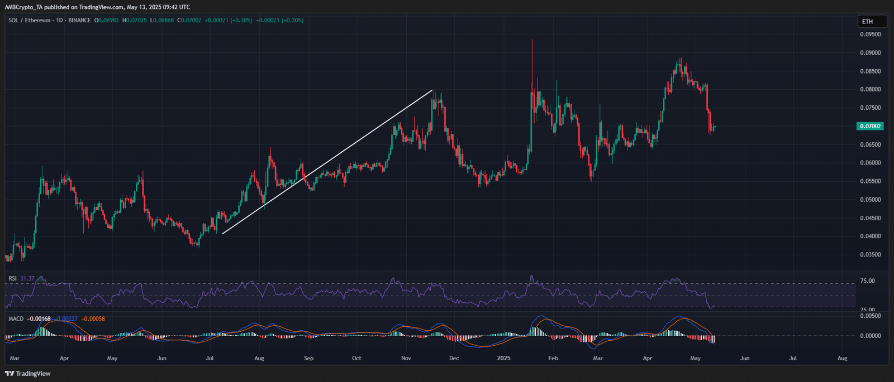Image resolution: width=894 pixels, height=382 pixels.
Task: Click the Nov label on time axis
Action: 406,358
